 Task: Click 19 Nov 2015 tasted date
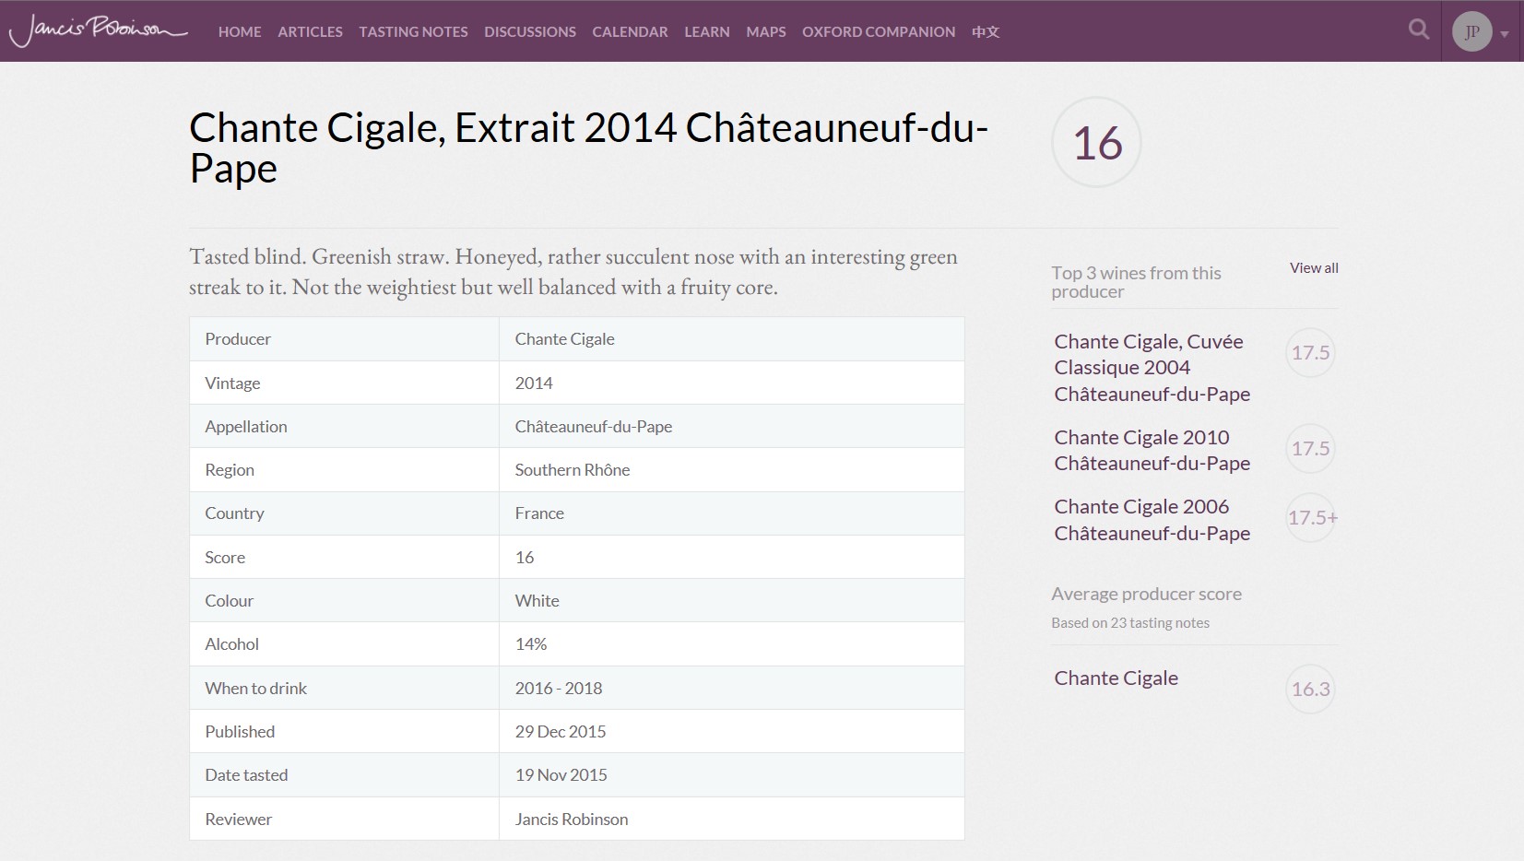click(x=561, y=774)
